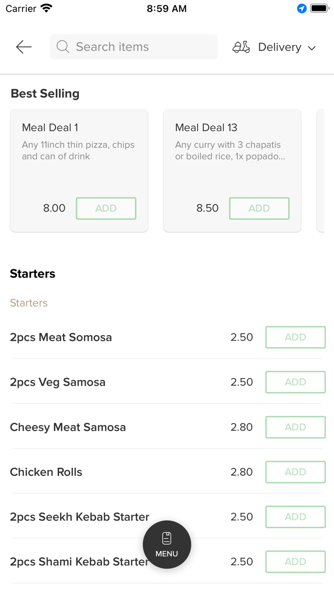
Task: Tap the delivery scooter icon
Action: pyautogui.click(x=241, y=47)
